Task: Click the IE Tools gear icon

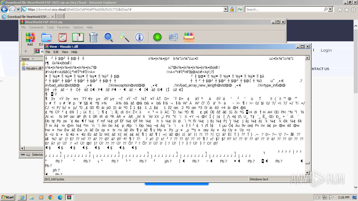Action: (354, 10)
